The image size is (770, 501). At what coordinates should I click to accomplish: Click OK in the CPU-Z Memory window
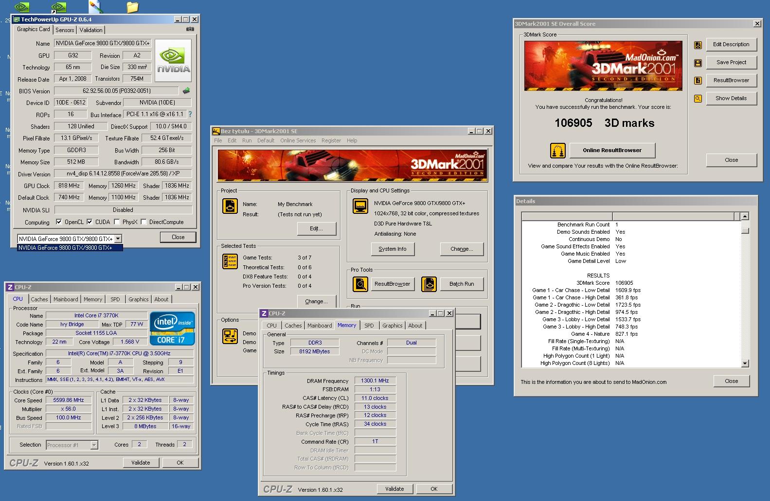(434, 489)
